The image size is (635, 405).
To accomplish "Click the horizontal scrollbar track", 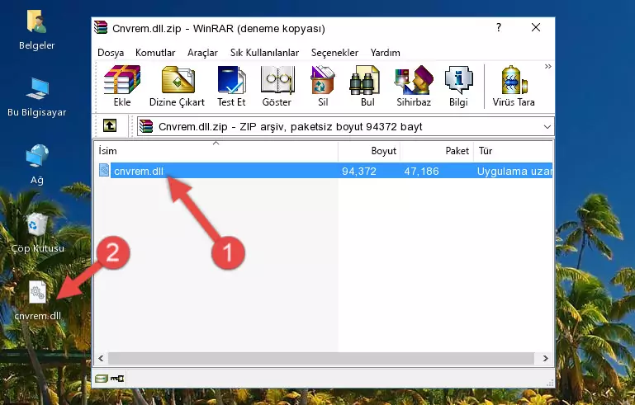I will point(320,358).
